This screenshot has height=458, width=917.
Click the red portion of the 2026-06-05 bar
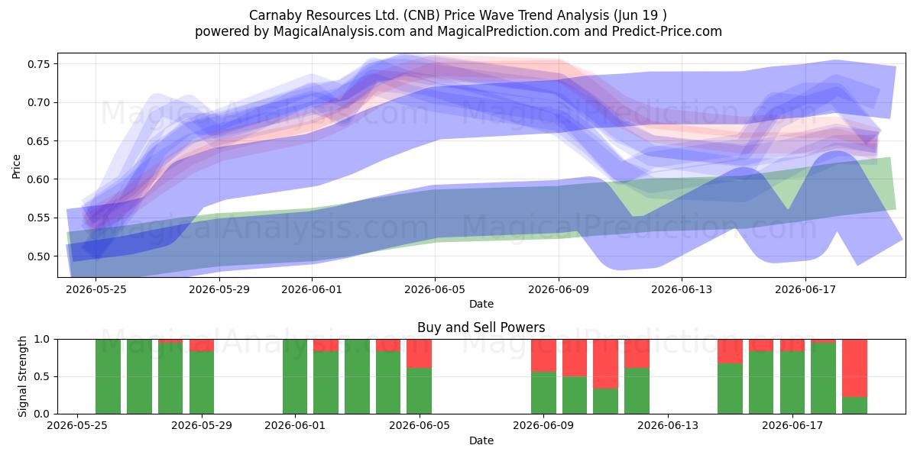(x=419, y=353)
